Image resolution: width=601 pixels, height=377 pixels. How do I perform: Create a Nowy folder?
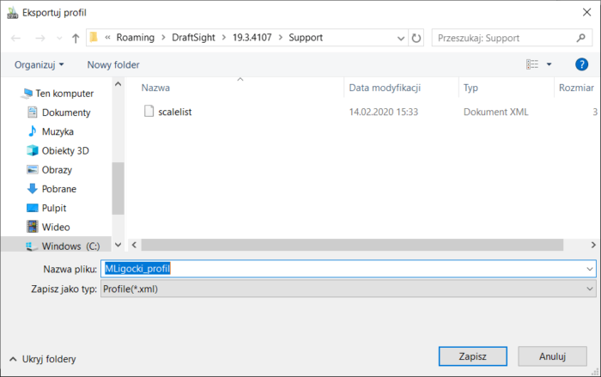click(x=113, y=64)
